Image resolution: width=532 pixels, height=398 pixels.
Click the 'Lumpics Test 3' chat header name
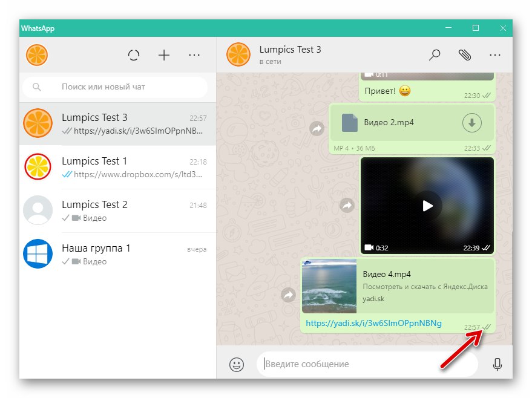pos(290,50)
